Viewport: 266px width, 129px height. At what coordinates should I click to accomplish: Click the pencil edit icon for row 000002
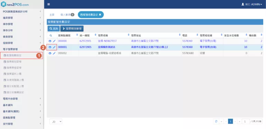[x=54, y=53]
